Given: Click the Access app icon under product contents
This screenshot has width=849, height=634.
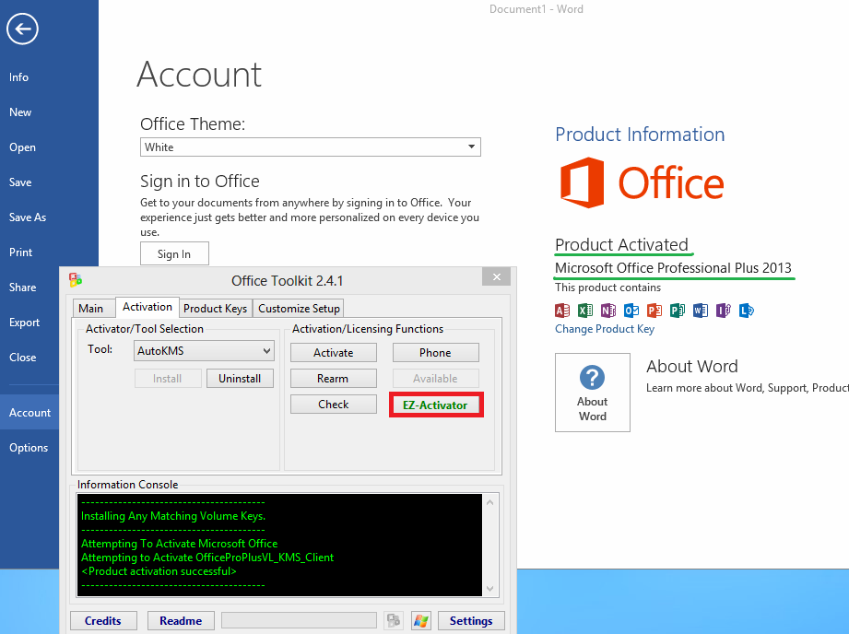Looking at the screenshot, I should (562, 311).
